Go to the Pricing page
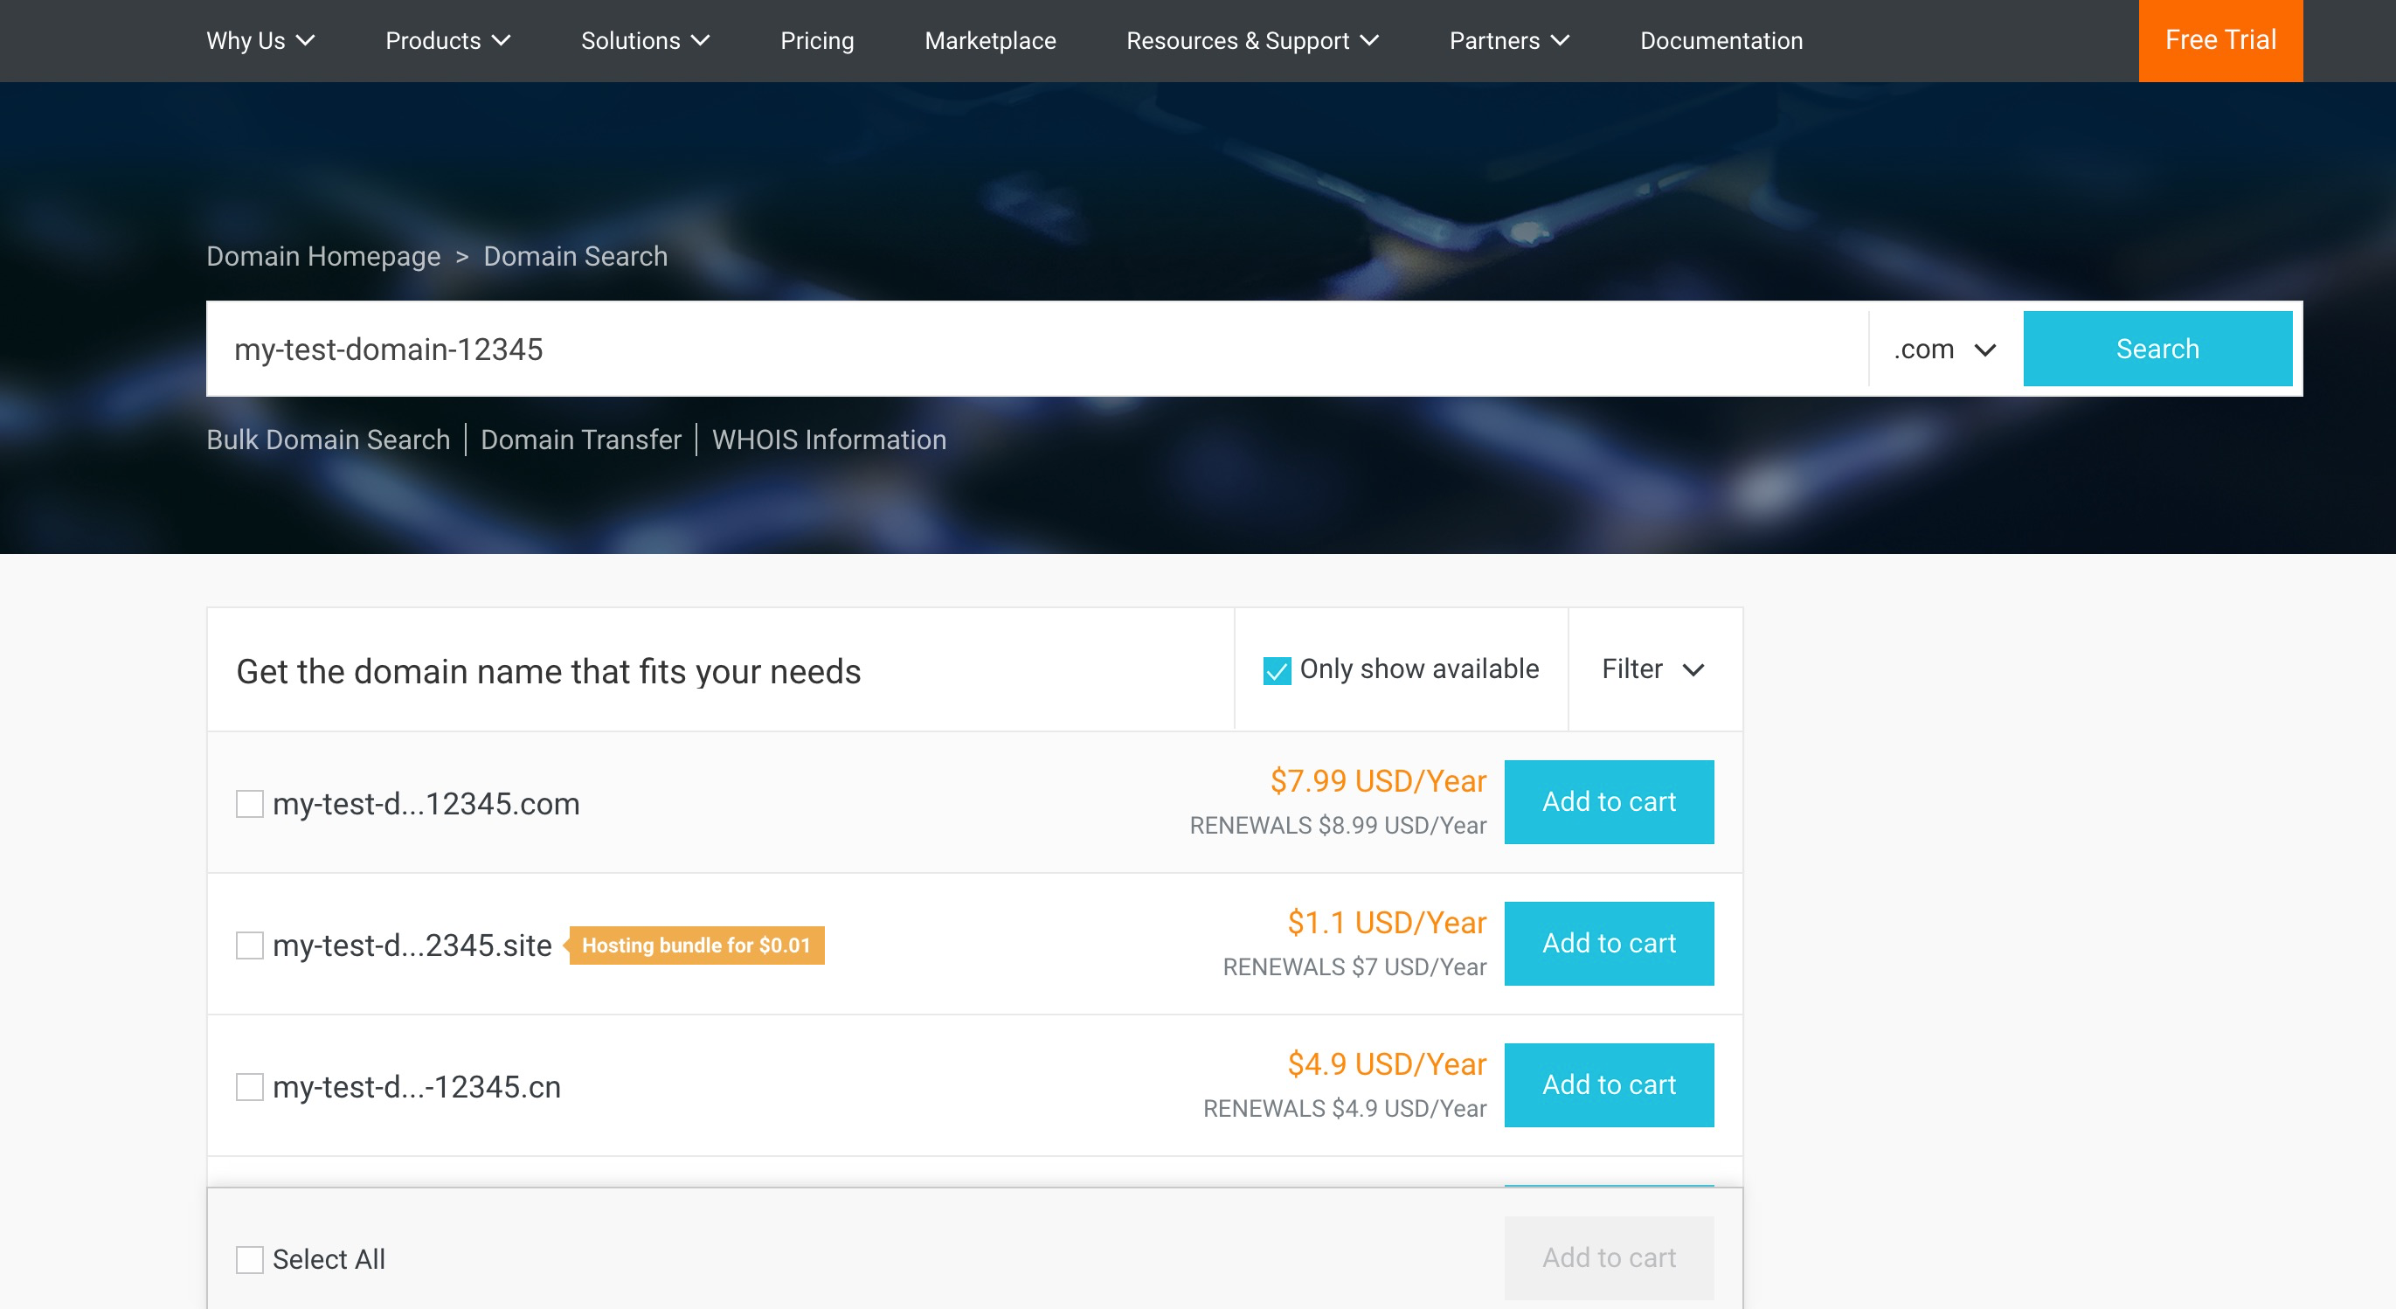The width and height of the screenshot is (2396, 1309). point(817,41)
